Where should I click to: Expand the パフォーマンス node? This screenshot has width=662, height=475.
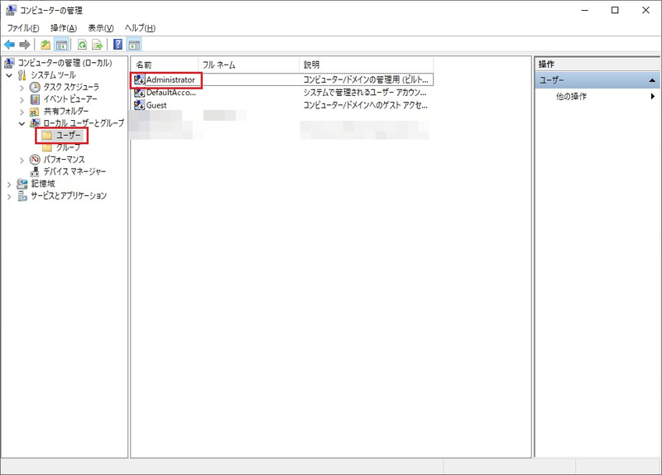[22, 160]
